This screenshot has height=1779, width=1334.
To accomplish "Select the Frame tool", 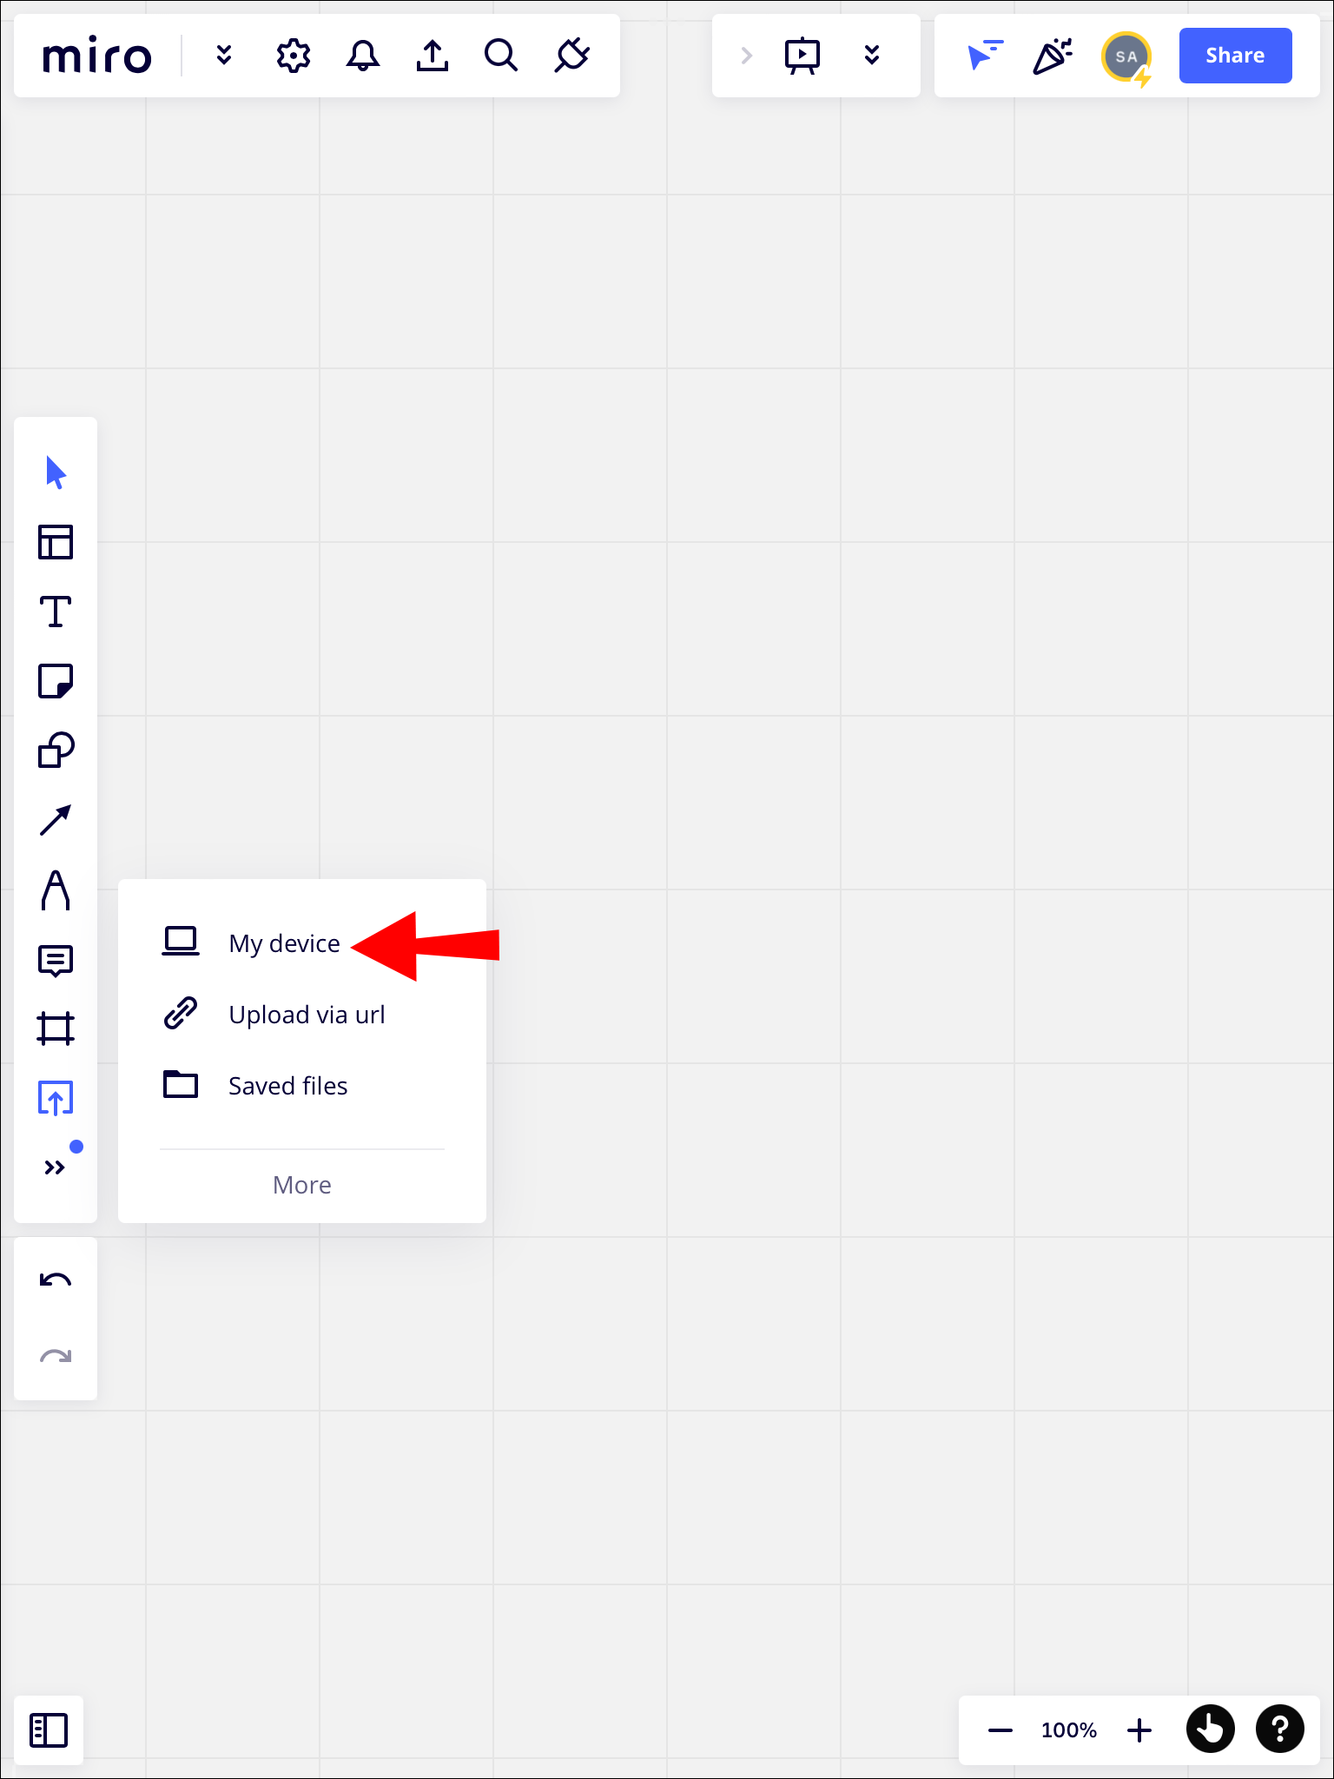I will click(x=56, y=1028).
